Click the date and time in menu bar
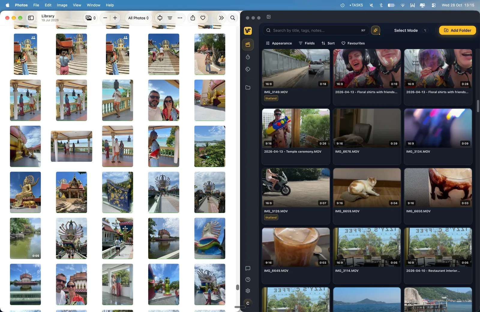 pyautogui.click(x=458, y=5)
